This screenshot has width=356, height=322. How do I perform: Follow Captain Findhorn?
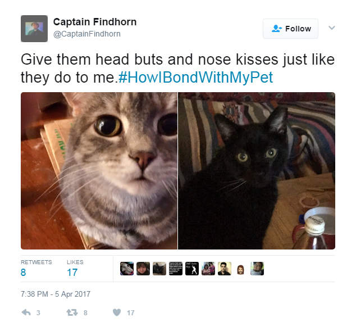point(290,29)
